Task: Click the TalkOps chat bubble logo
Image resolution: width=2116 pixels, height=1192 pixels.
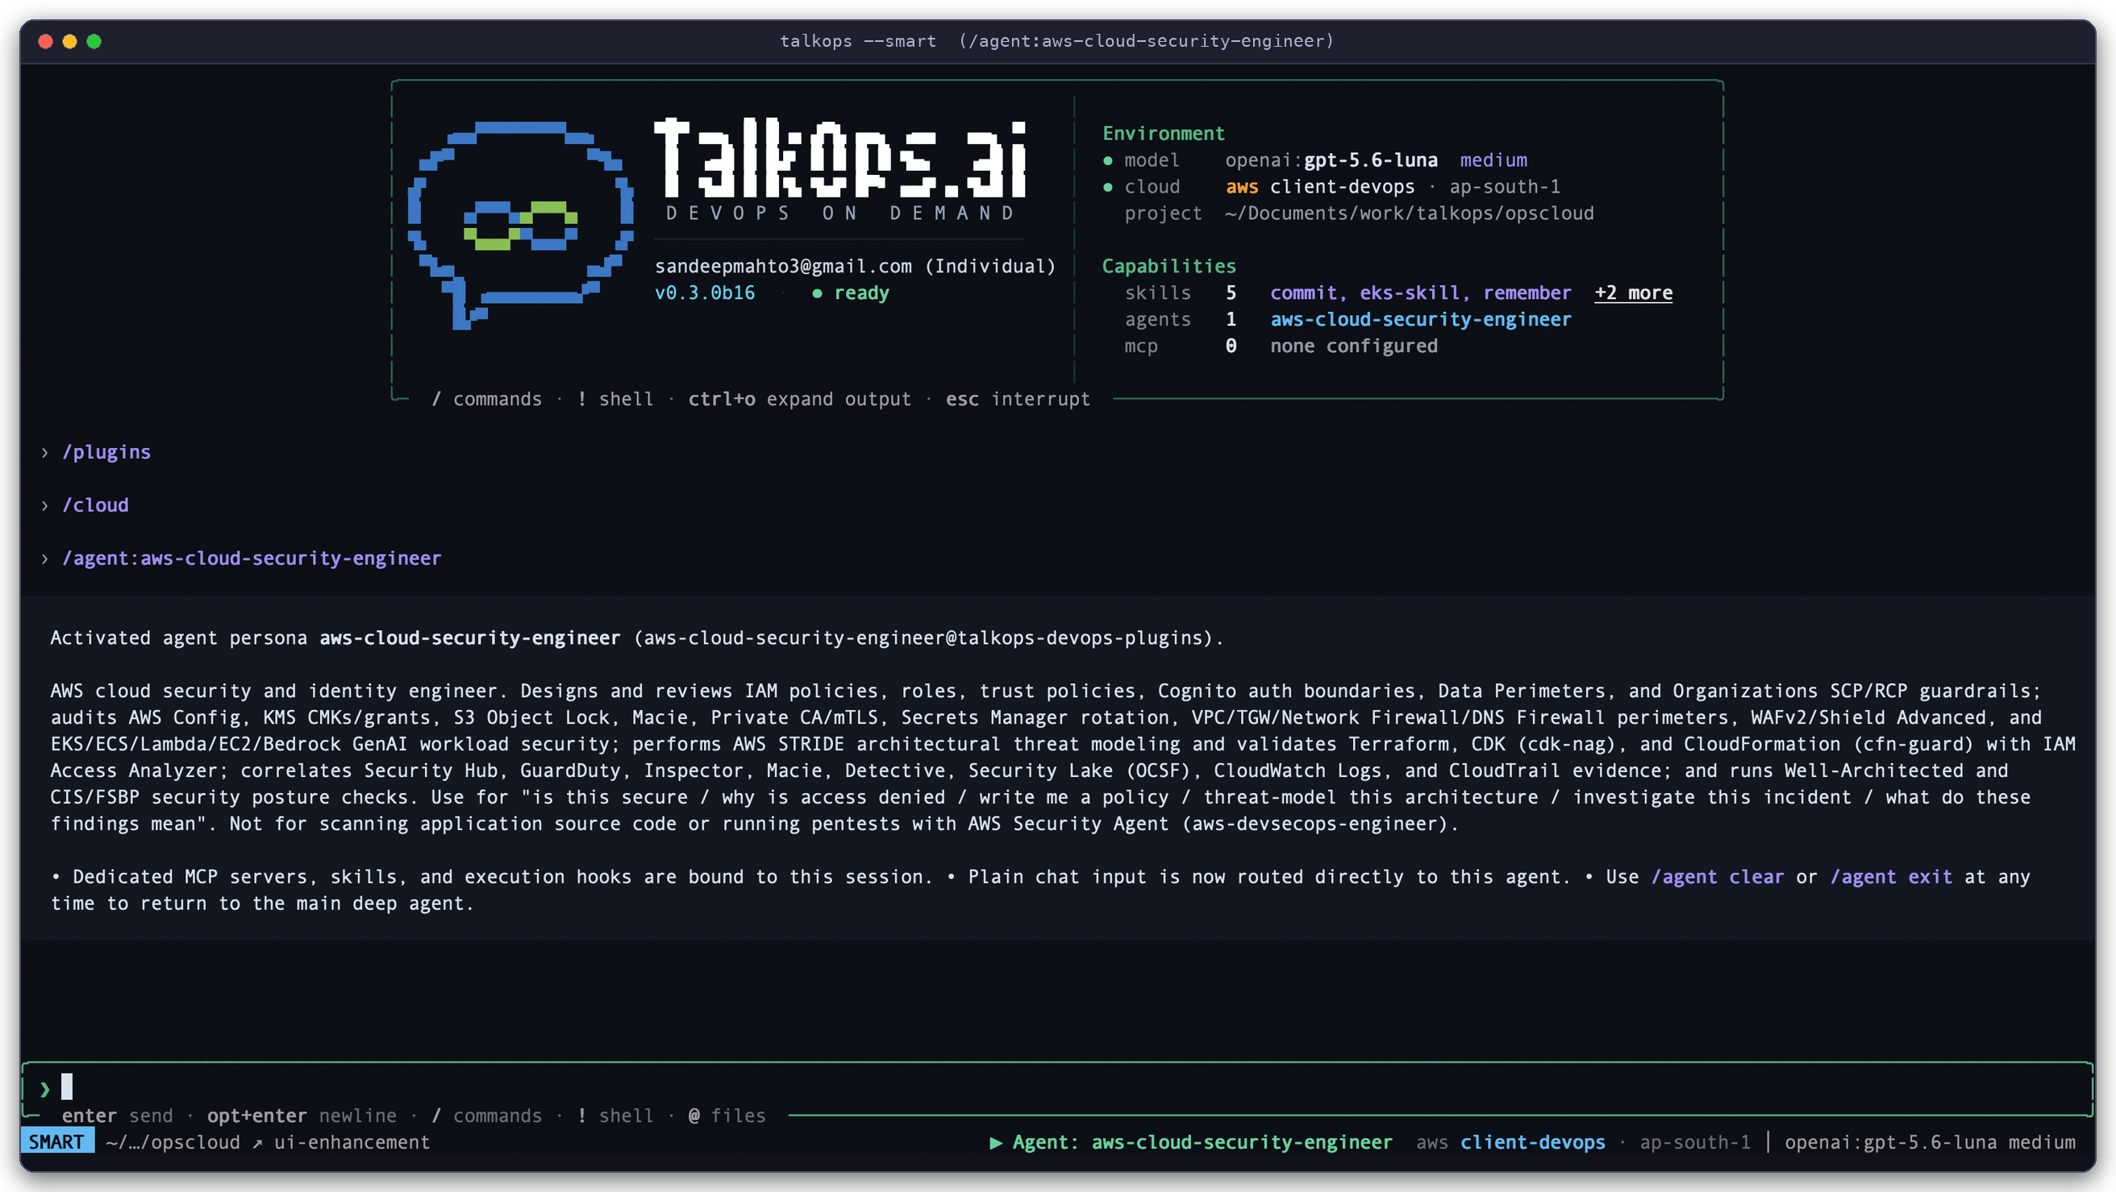Action: click(x=521, y=225)
